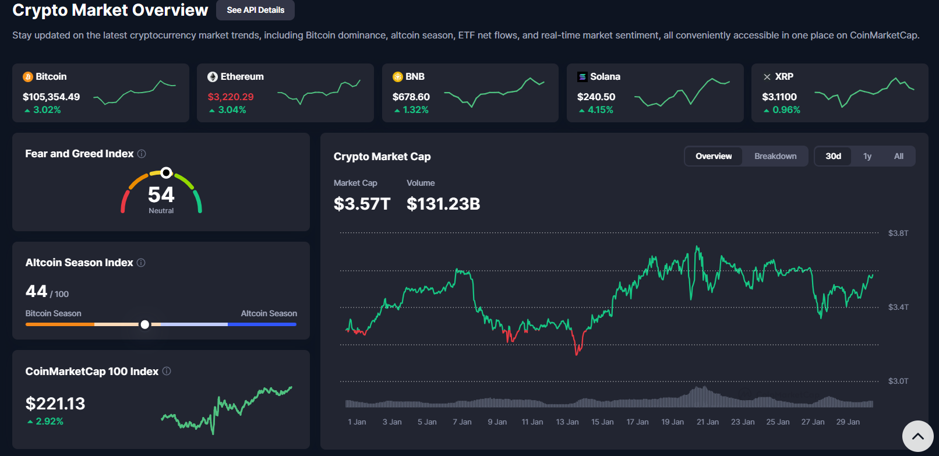Image resolution: width=939 pixels, height=456 pixels.
Task: Click the $3.4T axis label
Action: [x=898, y=307]
